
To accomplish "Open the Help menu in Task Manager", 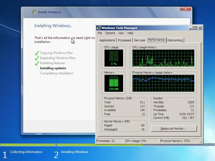I will tap(130, 33).
